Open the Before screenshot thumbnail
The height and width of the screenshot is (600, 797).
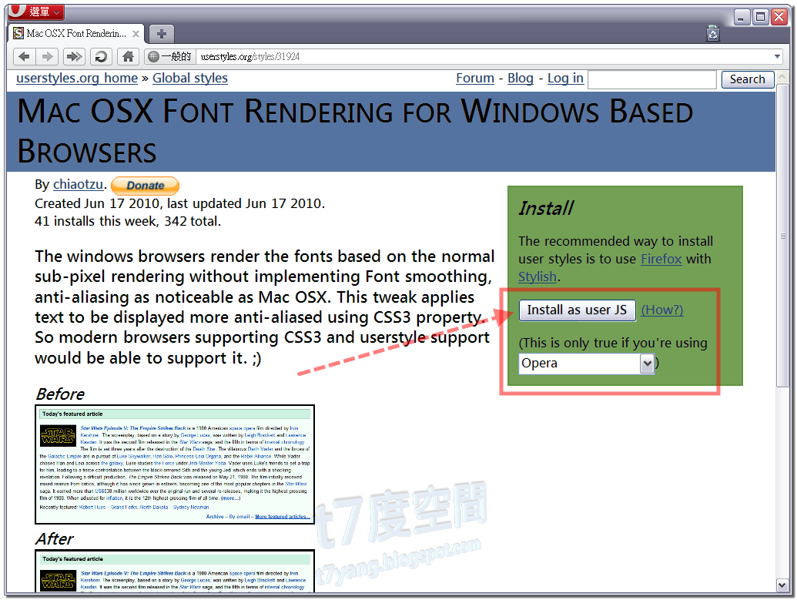(175, 464)
